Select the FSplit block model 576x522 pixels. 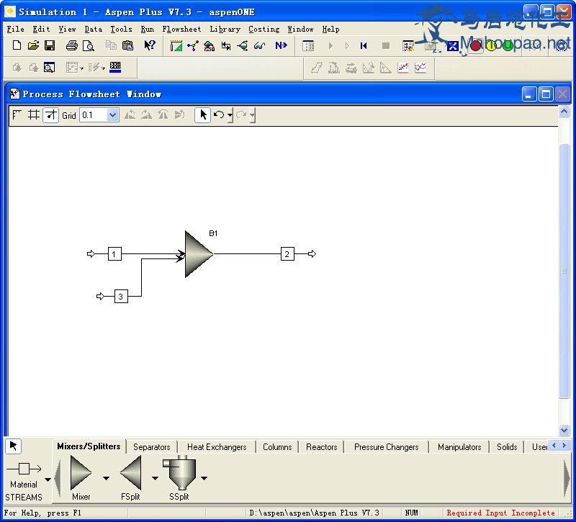pos(131,473)
